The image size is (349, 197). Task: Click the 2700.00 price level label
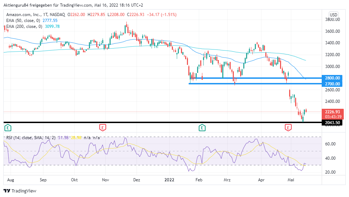(332, 84)
